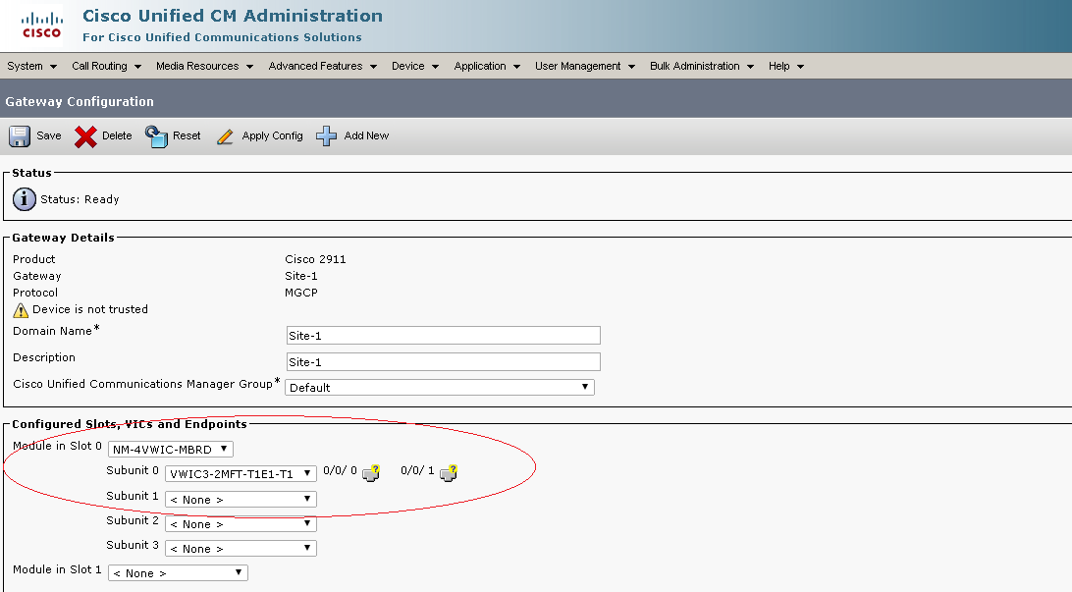Click the Cisco logo
Viewport: 1072px width, 592px height.
click(x=41, y=26)
